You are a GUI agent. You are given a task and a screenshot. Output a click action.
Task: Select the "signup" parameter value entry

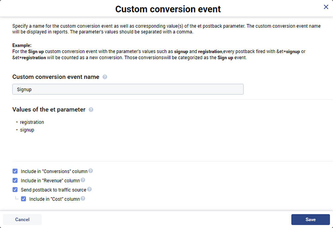click(27, 130)
